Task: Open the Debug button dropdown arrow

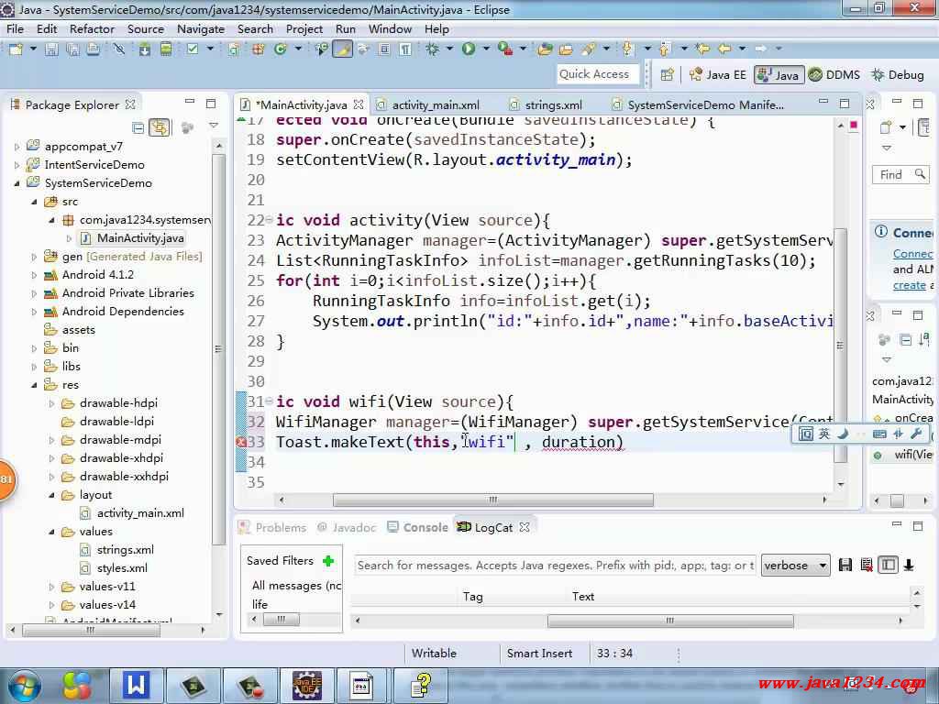Action: click(x=449, y=49)
